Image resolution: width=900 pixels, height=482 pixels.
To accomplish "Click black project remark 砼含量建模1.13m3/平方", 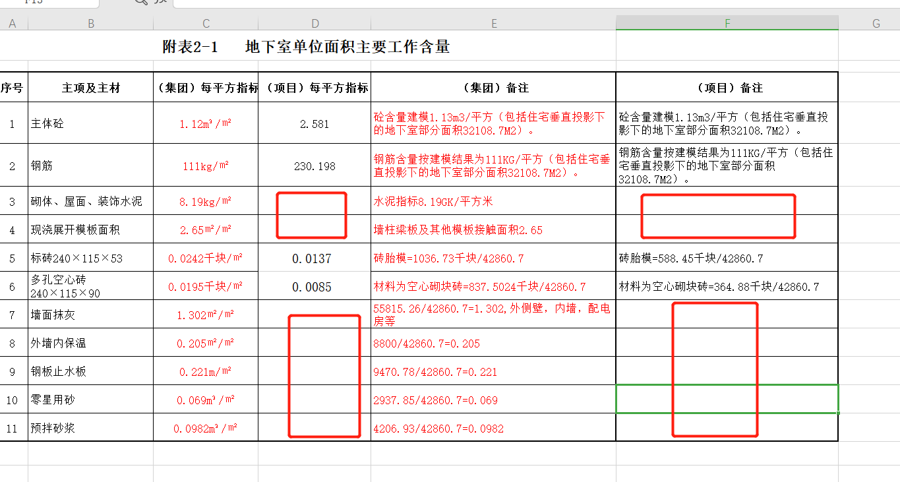I will tap(723, 123).
